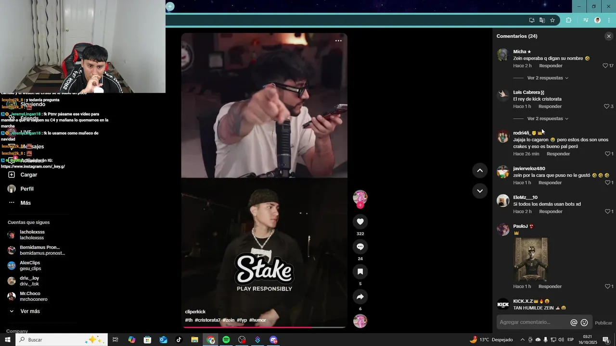Go to the next video with the down arrow
This screenshot has width=616, height=346.
click(x=480, y=191)
